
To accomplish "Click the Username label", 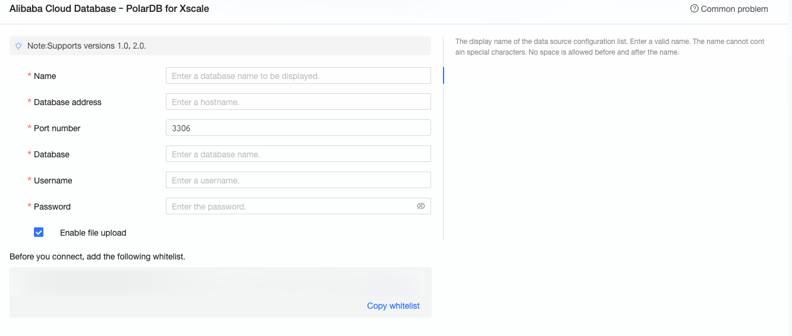I will (x=53, y=180).
